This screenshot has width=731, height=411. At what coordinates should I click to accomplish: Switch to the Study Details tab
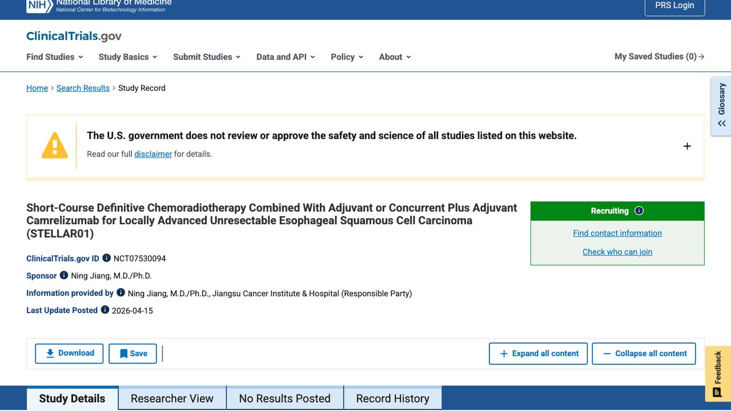tap(73, 398)
